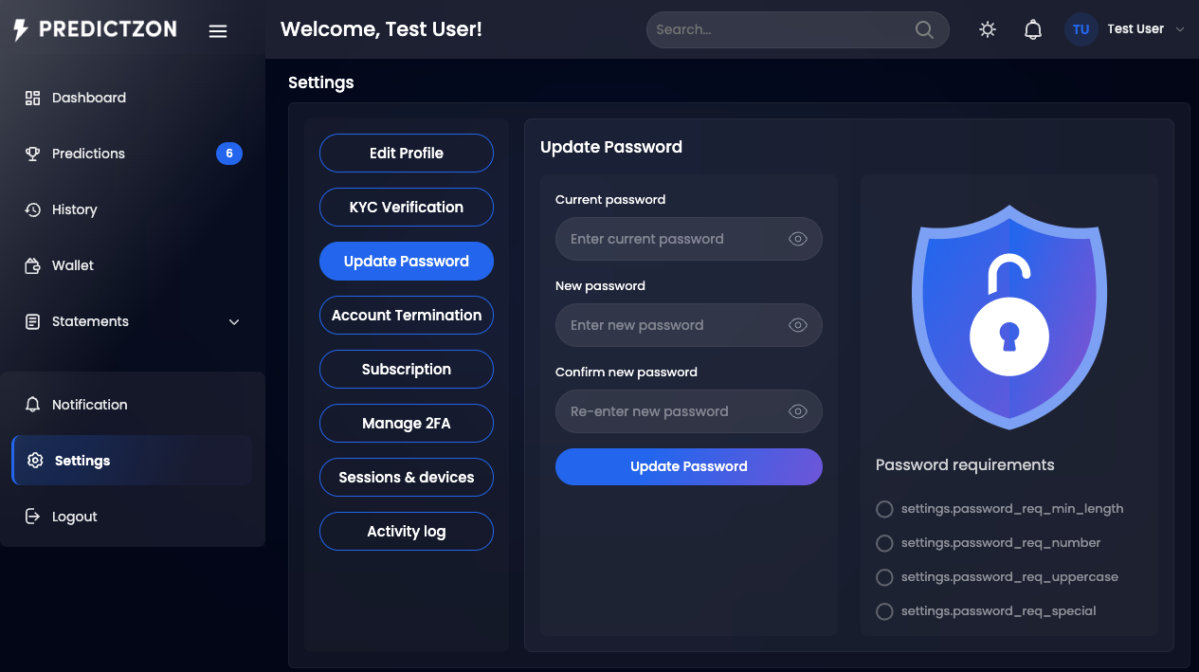Viewport: 1199px width, 672px height.
Task: Select the Update Password tab
Action: pyautogui.click(x=407, y=262)
